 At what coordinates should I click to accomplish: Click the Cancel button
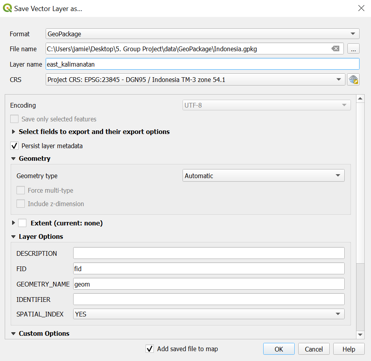314,349
